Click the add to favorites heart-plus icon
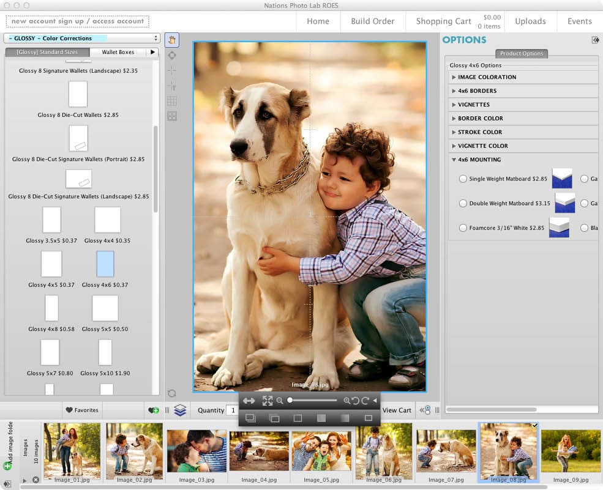This screenshot has width=603, height=490. [x=154, y=410]
